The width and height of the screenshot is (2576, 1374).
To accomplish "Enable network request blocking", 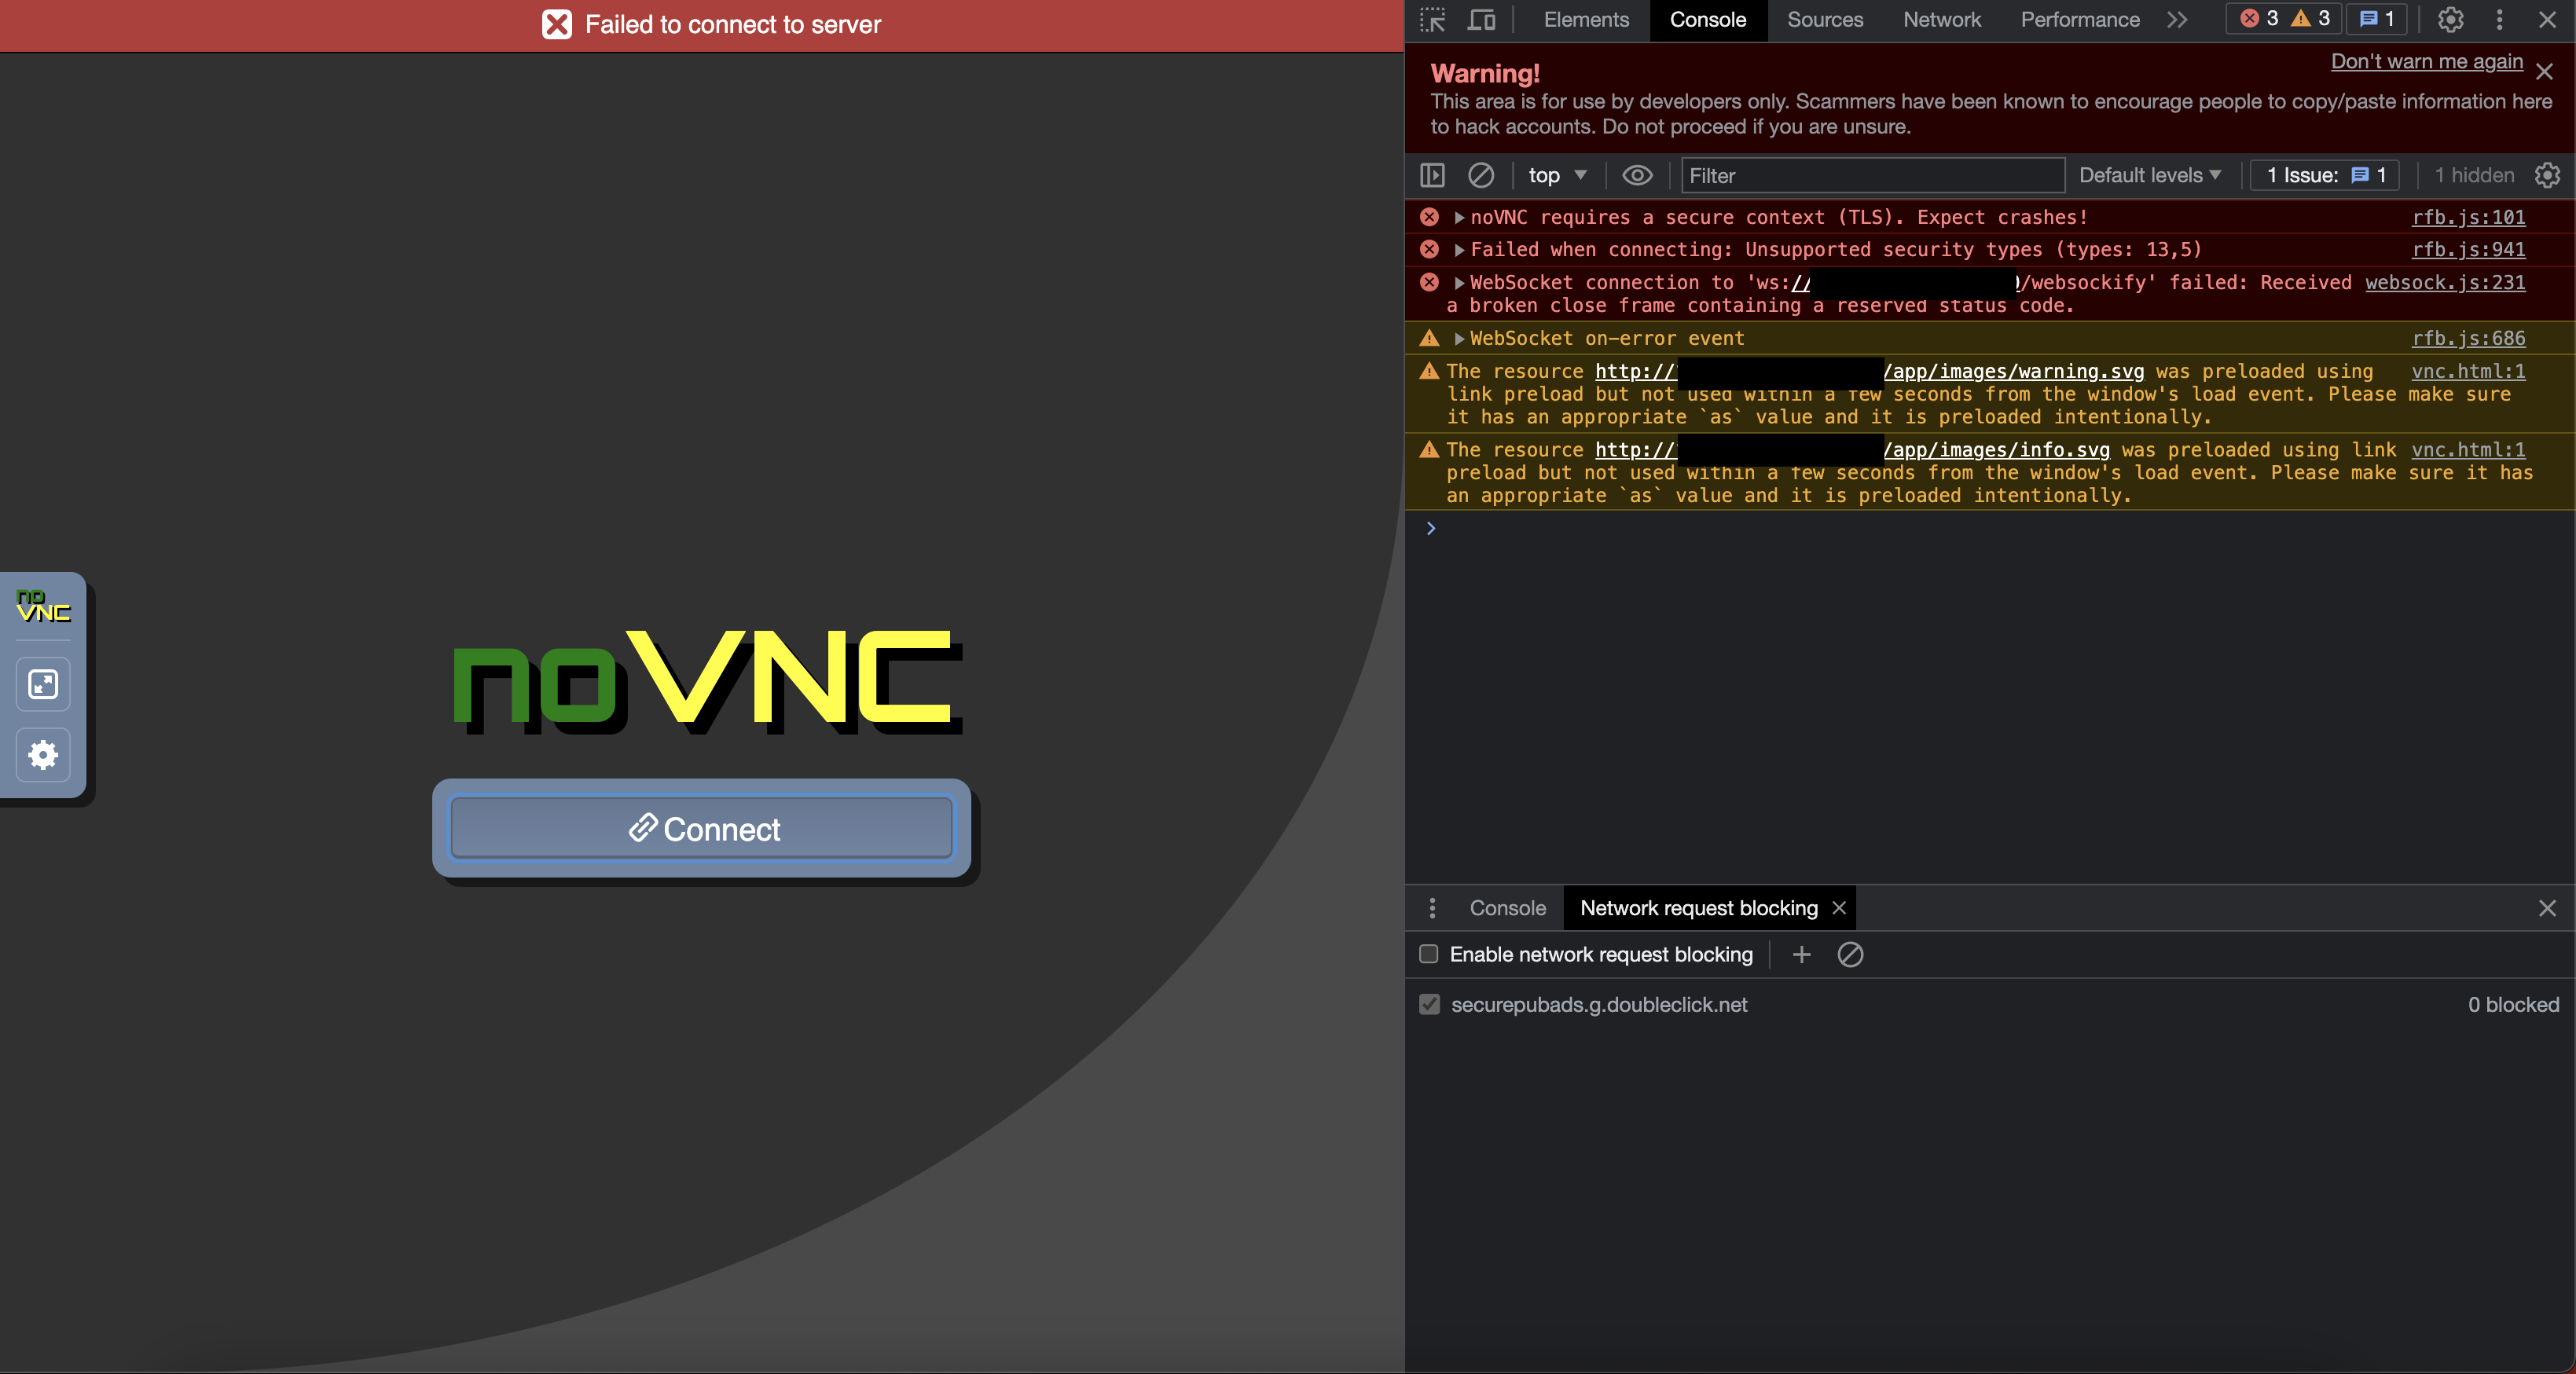I will point(1428,954).
